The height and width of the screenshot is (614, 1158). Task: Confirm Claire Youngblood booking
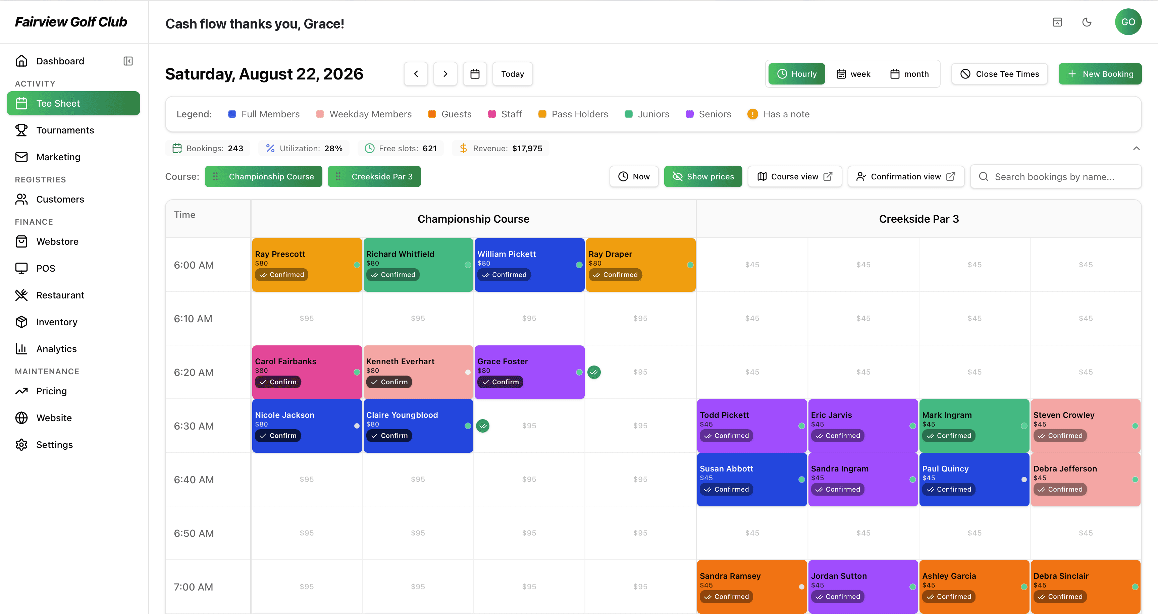point(389,436)
